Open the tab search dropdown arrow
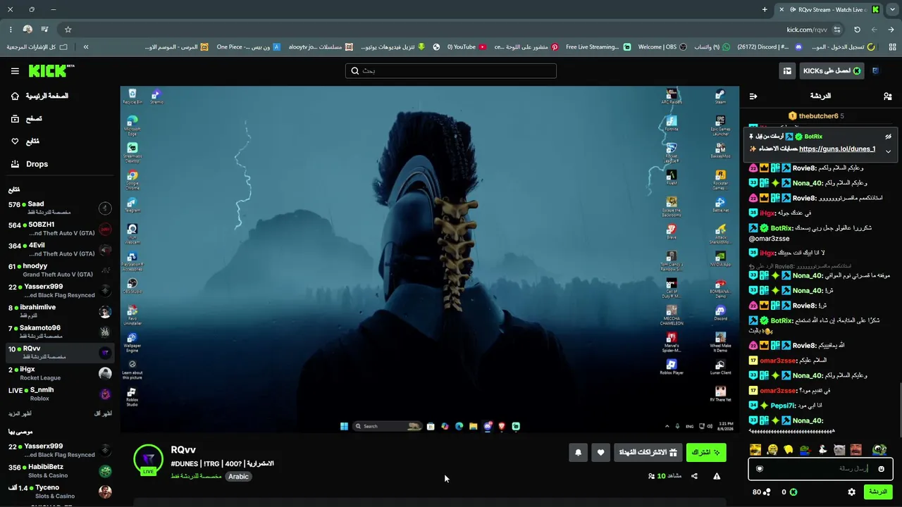 click(892, 10)
